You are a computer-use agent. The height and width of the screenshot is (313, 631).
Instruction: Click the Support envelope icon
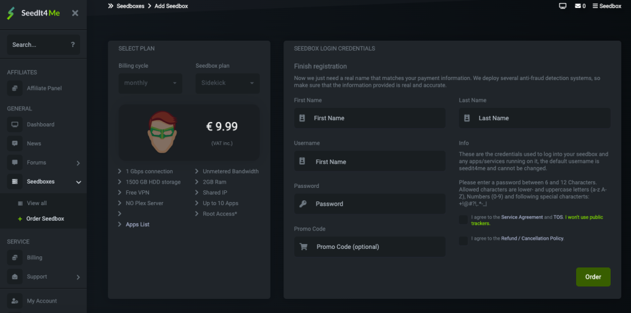(15, 277)
